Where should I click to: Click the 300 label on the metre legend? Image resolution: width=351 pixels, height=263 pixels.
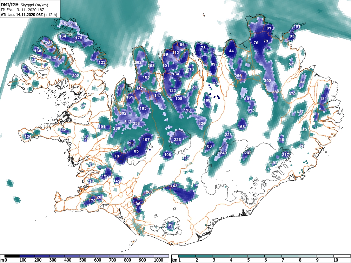click(53, 260)
